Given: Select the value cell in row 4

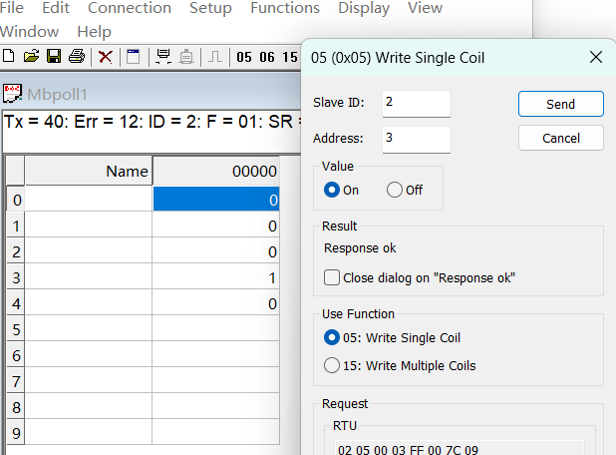Looking at the screenshot, I should coord(216,303).
